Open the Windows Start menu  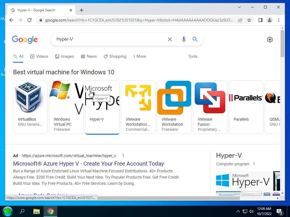tap(8, 211)
